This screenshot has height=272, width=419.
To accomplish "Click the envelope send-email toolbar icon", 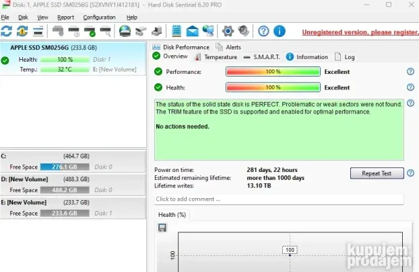I will pyautogui.click(x=193, y=31).
